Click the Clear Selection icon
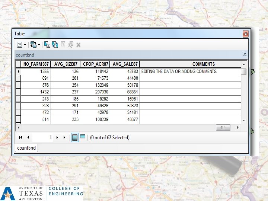This screenshot has width=268, height=201. [x=63, y=44]
